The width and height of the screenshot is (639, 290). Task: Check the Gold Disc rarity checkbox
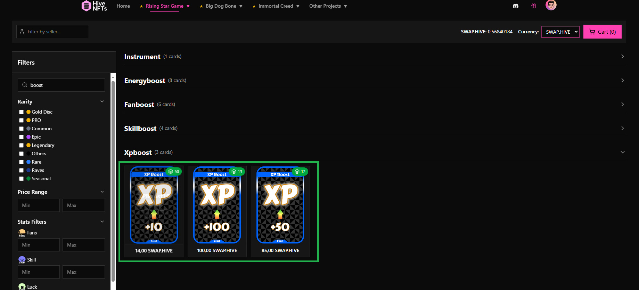coord(21,112)
